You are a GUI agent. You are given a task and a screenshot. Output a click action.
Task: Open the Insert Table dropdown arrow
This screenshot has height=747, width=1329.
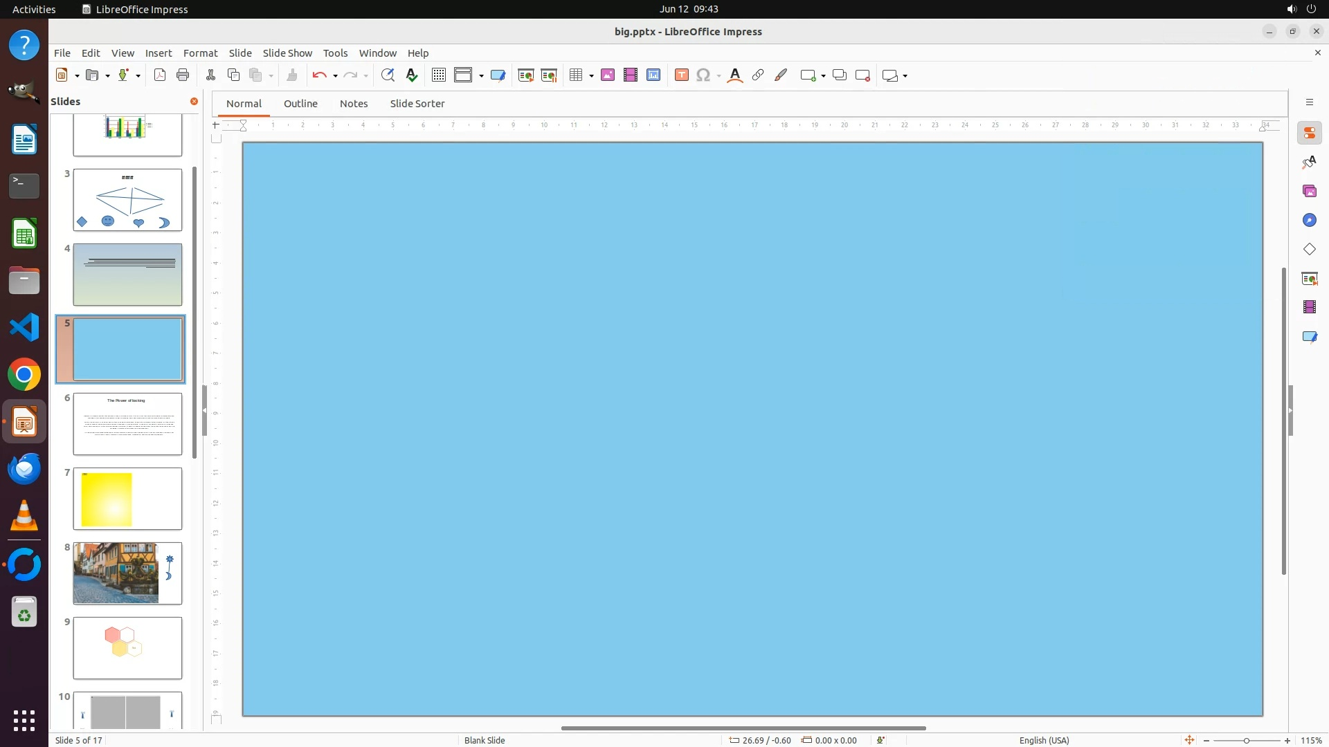592,76
